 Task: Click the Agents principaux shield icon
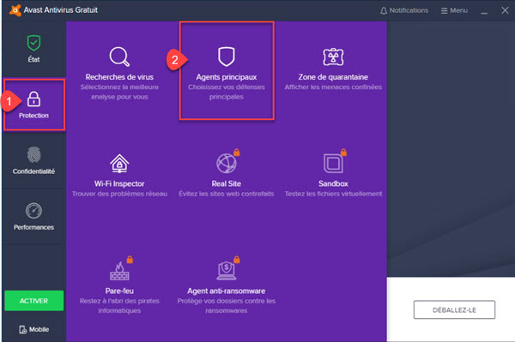227,57
